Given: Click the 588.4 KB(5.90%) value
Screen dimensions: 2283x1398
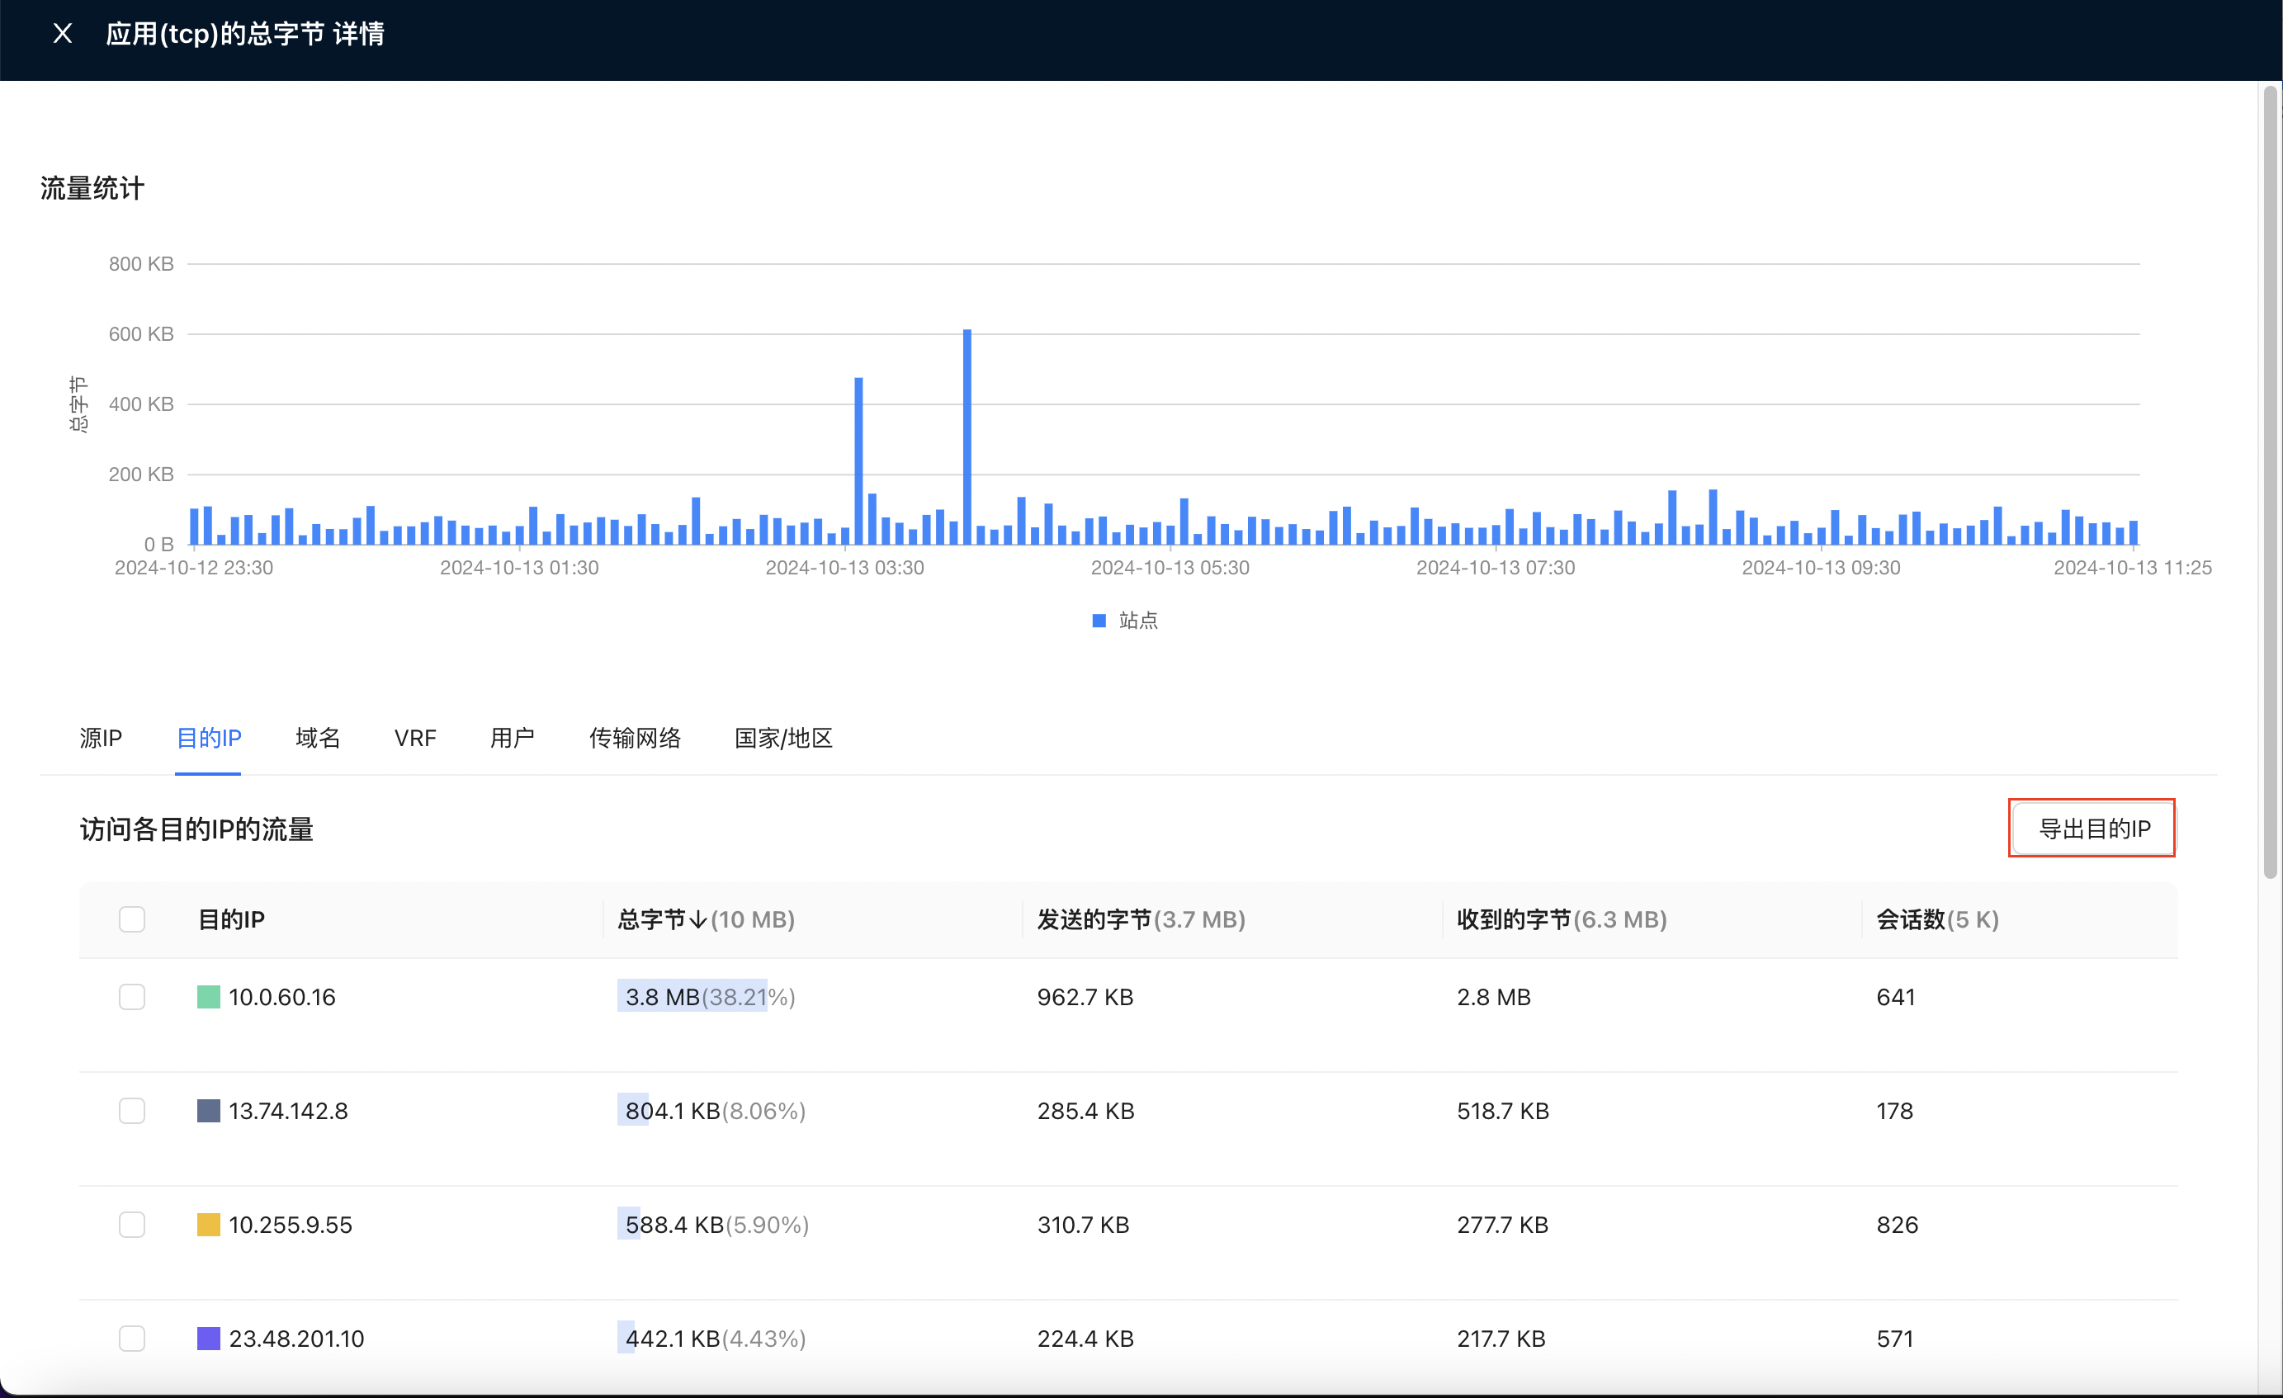Looking at the screenshot, I should click(x=717, y=1225).
